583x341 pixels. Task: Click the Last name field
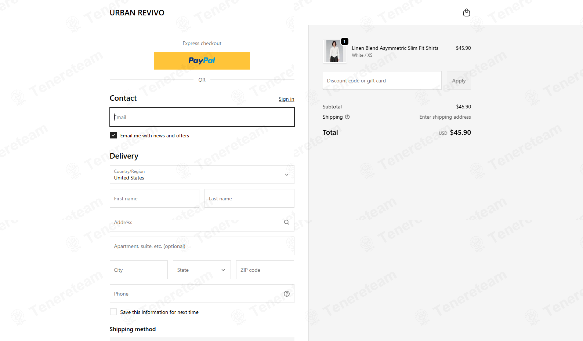(x=249, y=199)
